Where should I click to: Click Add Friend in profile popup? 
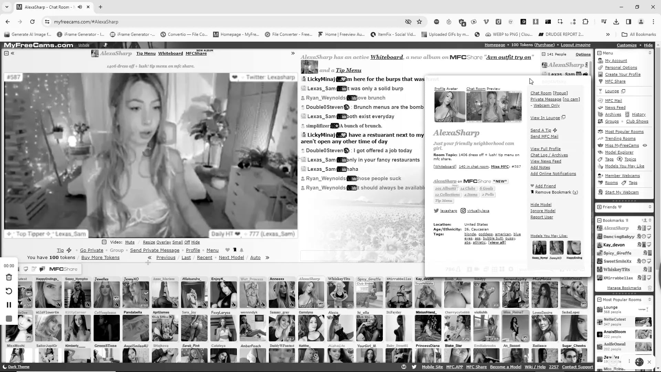(545, 186)
